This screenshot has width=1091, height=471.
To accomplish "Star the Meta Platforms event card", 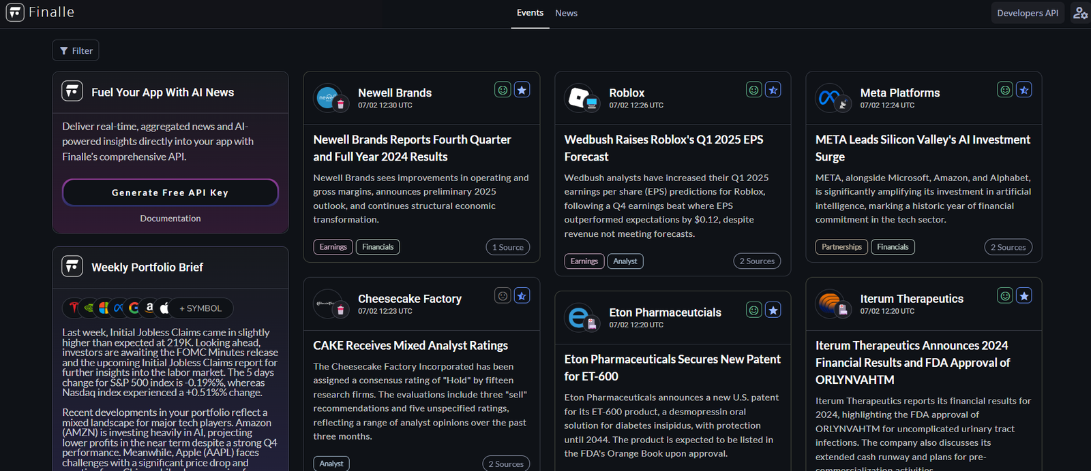I will point(1023,90).
